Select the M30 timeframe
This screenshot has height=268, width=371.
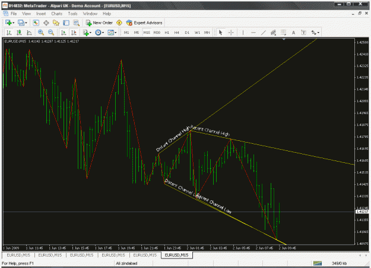pyautogui.click(x=157, y=33)
